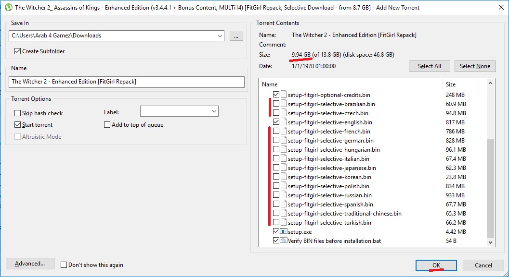Open Advanced options
Image resolution: width=509 pixels, height=277 pixels.
point(30,264)
